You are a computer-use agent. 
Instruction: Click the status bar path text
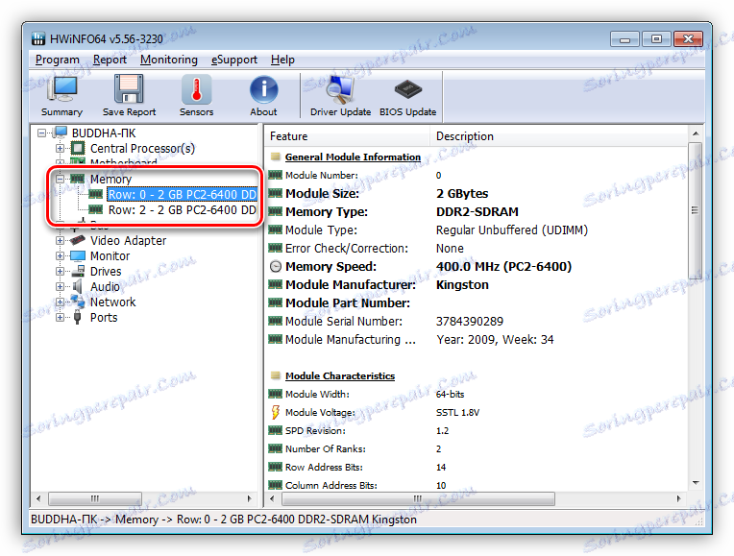(224, 520)
